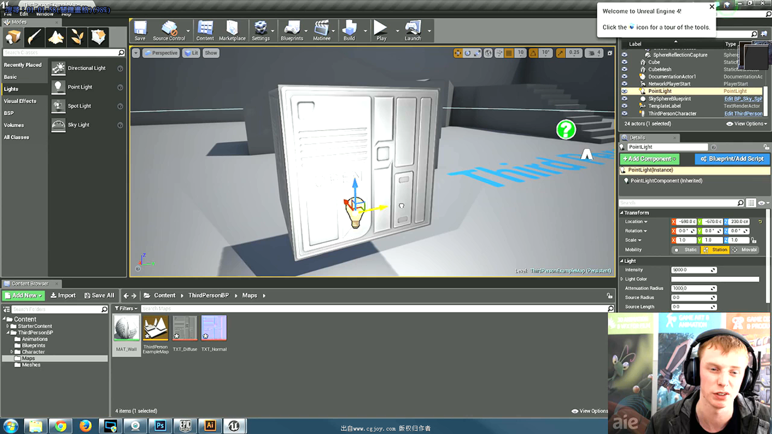Click the Launch toolbar icon
Viewport: 772px width, 434px height.
413,31
